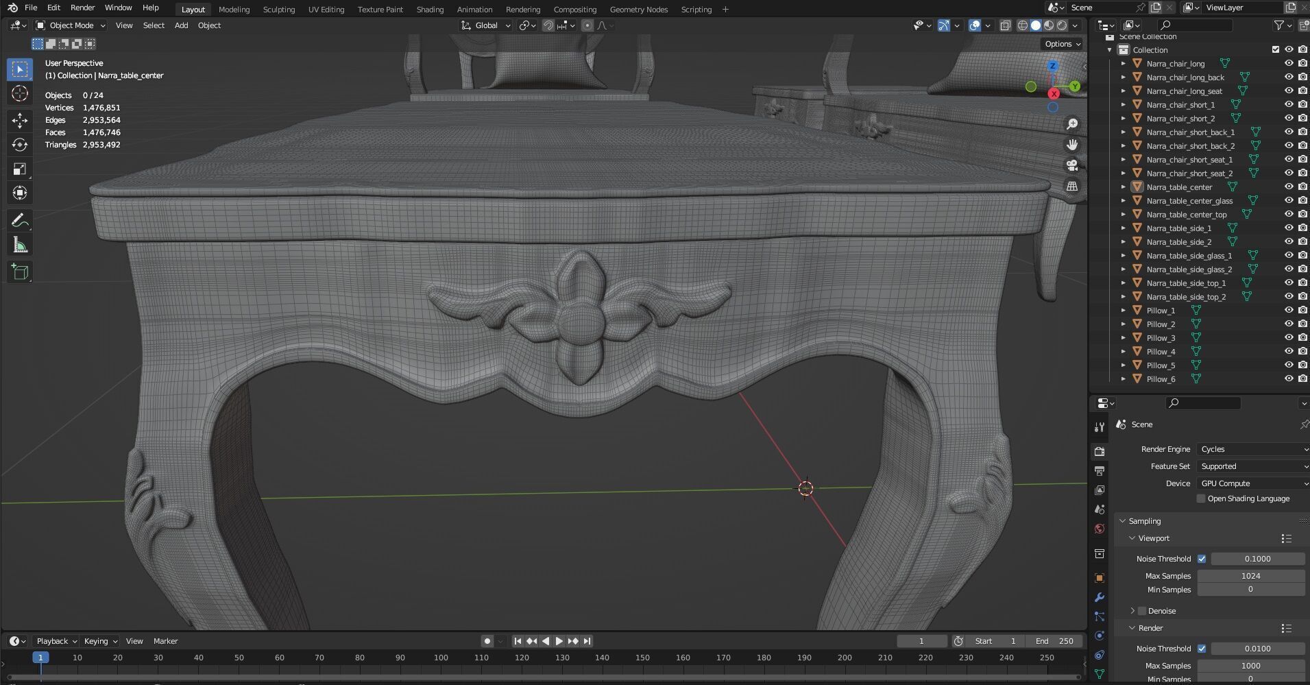
Task: Switch viewport to wireframe shading
Action: coord(1023,25)
